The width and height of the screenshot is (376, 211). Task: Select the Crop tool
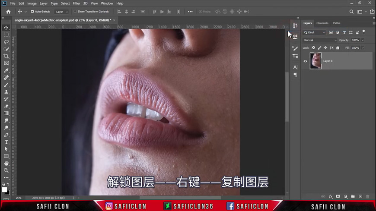click(6, 56)
